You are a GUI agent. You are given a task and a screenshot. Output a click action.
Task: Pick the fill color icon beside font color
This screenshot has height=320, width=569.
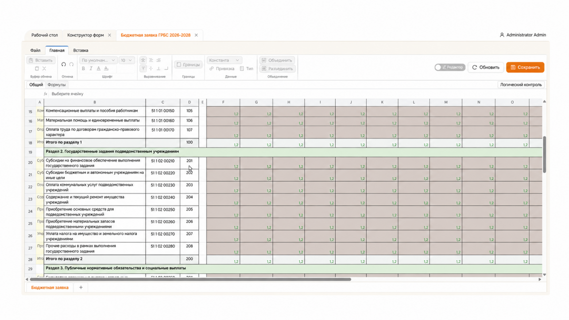click(x=106, y=69)
